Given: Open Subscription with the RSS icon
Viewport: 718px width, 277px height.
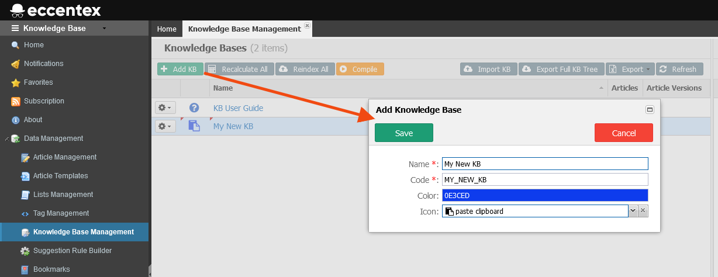Looking at the screenshot, I should [x=16, y=101].
